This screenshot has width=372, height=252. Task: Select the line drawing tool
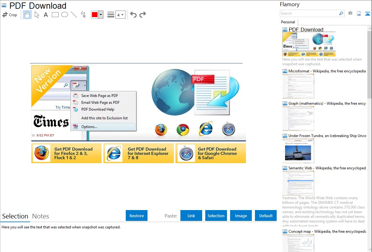(x=74, y=15)
